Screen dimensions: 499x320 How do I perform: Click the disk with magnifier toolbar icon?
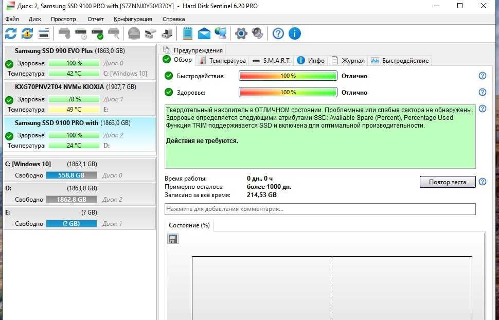coord(114,33)
